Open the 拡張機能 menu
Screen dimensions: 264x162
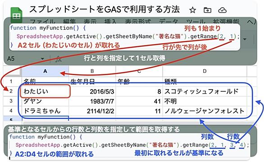coord(226,21)
